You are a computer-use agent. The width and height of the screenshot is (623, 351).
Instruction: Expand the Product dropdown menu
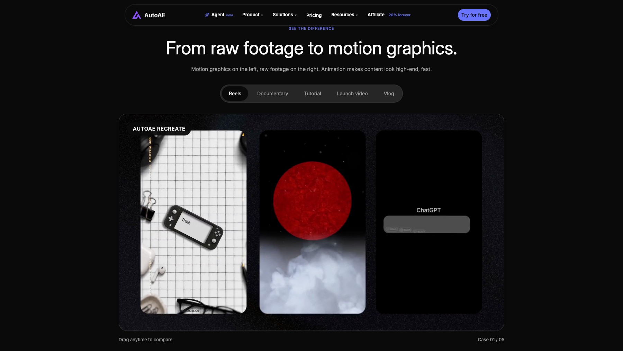tap(253, 15)
